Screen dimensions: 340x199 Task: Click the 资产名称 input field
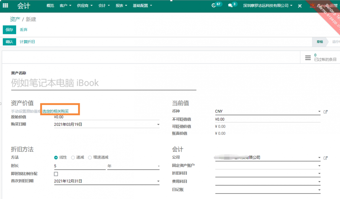pyautogui.click(x=104, y=83)
